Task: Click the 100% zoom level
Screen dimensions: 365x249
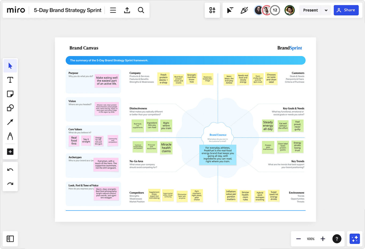Action: tap(310, 239)
